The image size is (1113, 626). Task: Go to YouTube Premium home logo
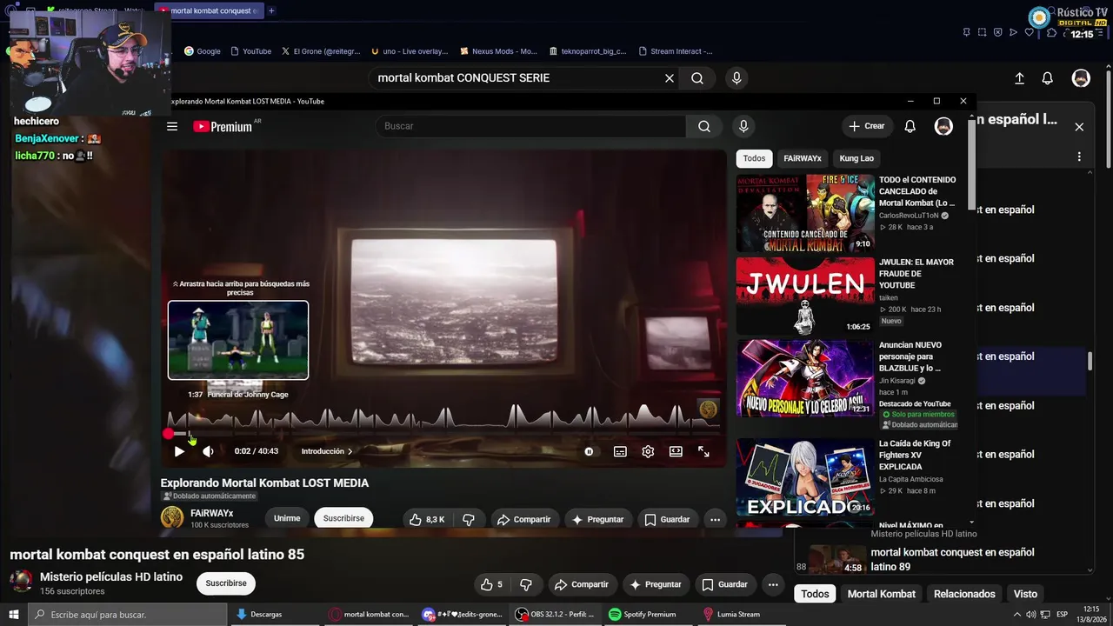[x=223, y=127]
